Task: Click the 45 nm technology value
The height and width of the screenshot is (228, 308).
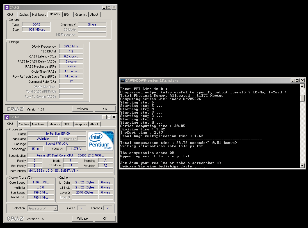Action: pos(35,149)
